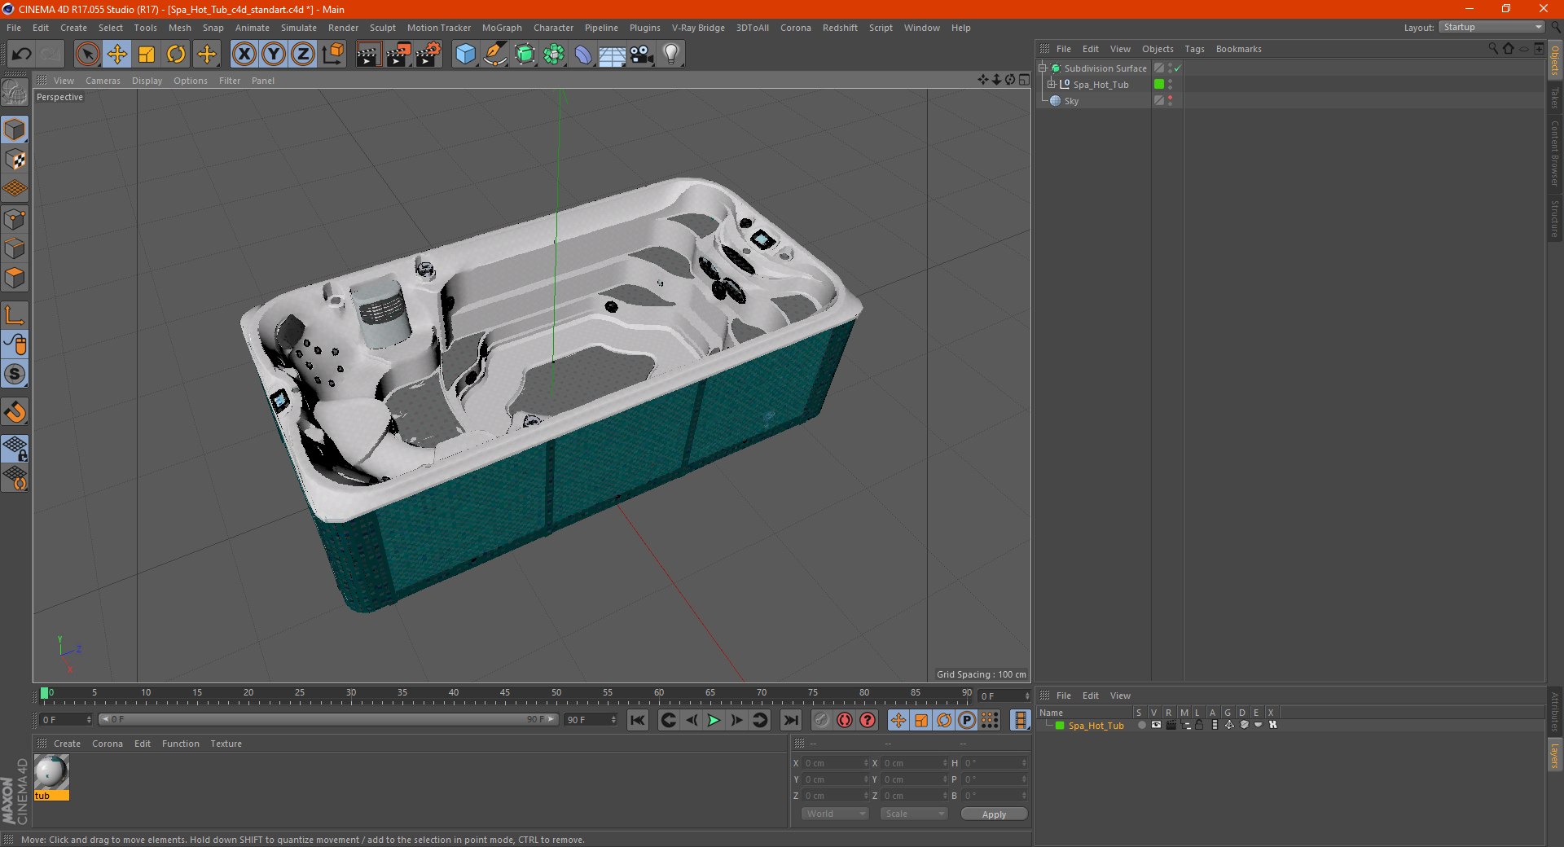The width and height of the screenshot is (1564, 847).
Task: Switch to Model mode
Action: click(15, 130)
